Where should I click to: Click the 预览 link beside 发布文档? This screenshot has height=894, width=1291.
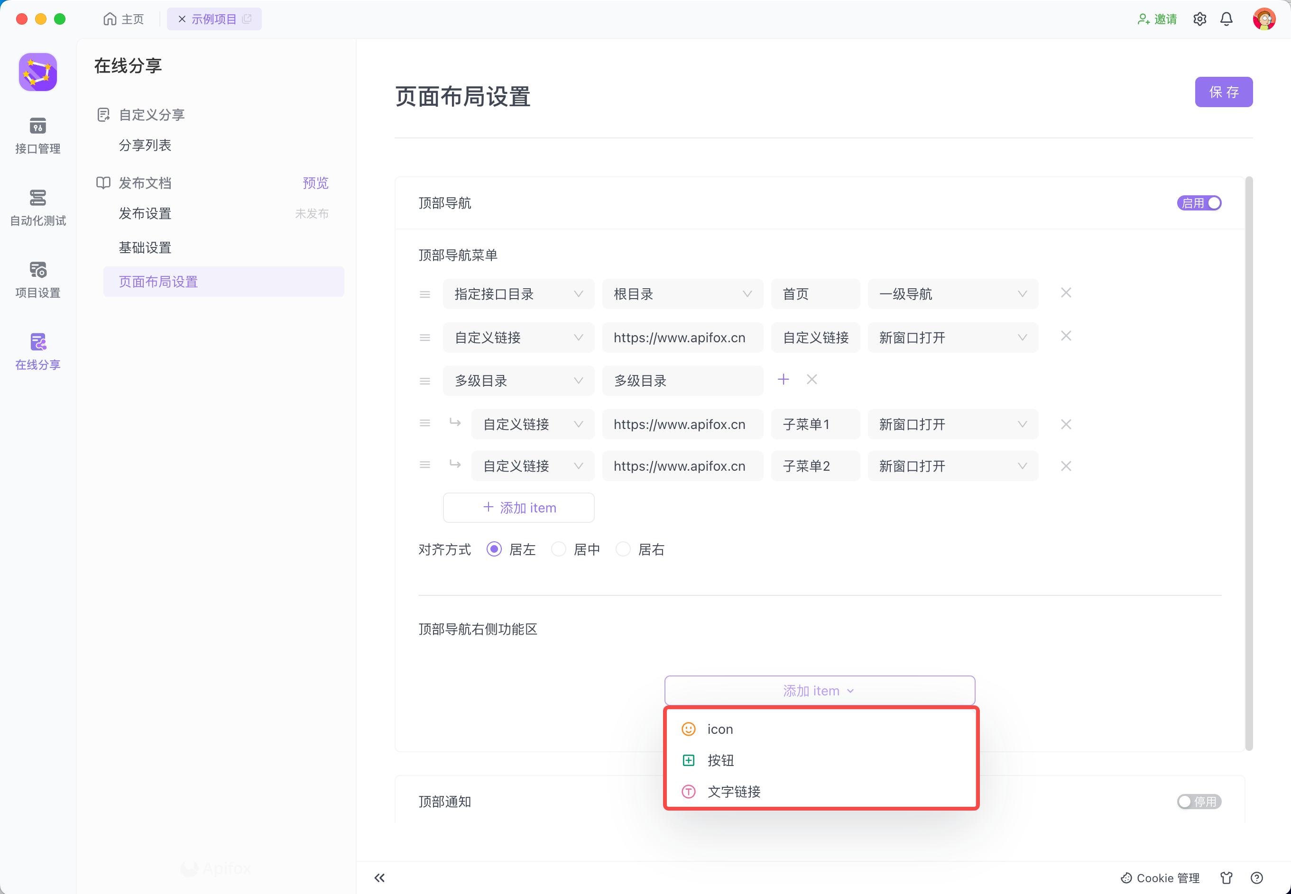[315, 182]
